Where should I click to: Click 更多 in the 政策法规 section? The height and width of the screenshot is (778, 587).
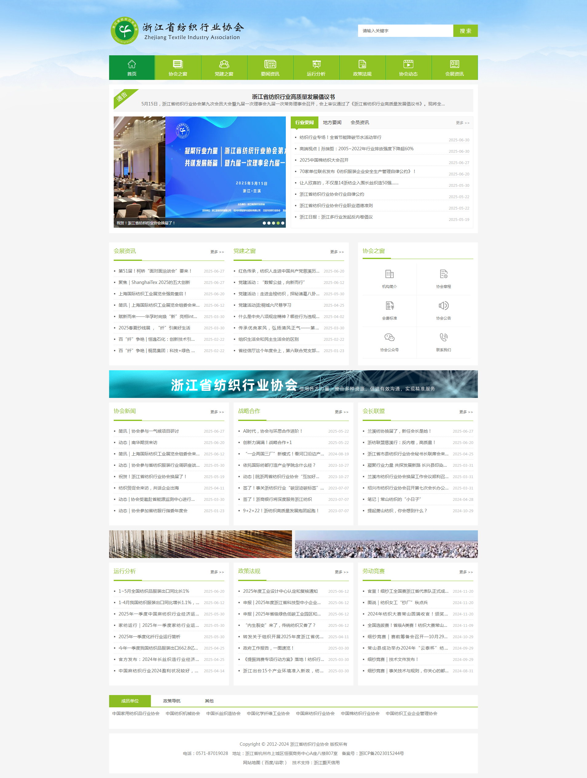(341, 572)
